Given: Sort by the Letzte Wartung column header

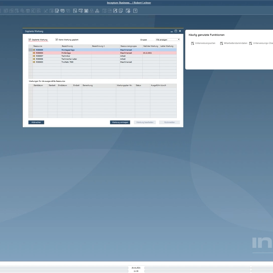Looking at the screenshot, I should [168, 46].
